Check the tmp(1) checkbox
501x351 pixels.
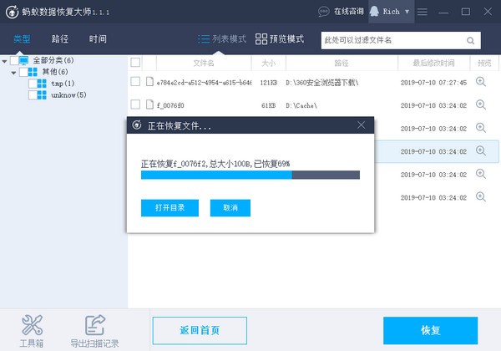pyautogui.click(x=33, y=84)
